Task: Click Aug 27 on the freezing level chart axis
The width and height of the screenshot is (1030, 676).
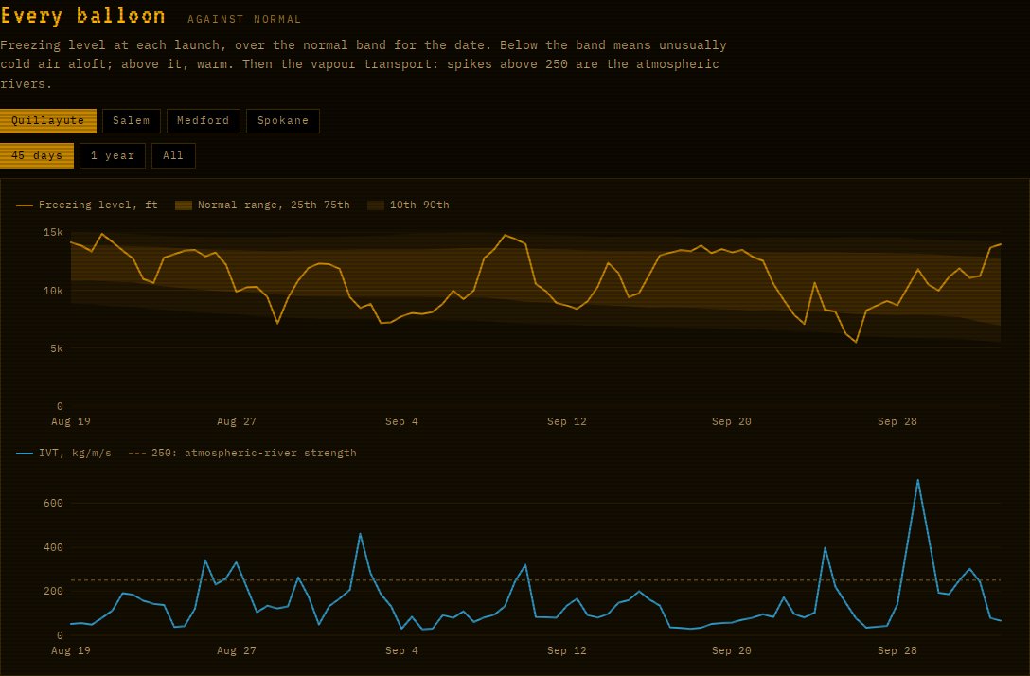Action: pos(237,421)
